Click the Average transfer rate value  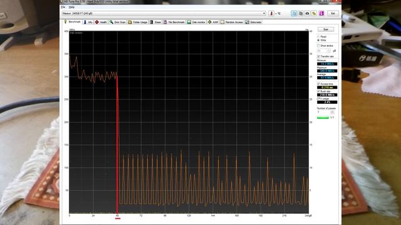[x=327, y=77]
